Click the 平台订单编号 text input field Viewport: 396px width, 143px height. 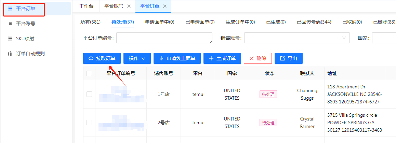pyautogui.click(x=164, y=38)
